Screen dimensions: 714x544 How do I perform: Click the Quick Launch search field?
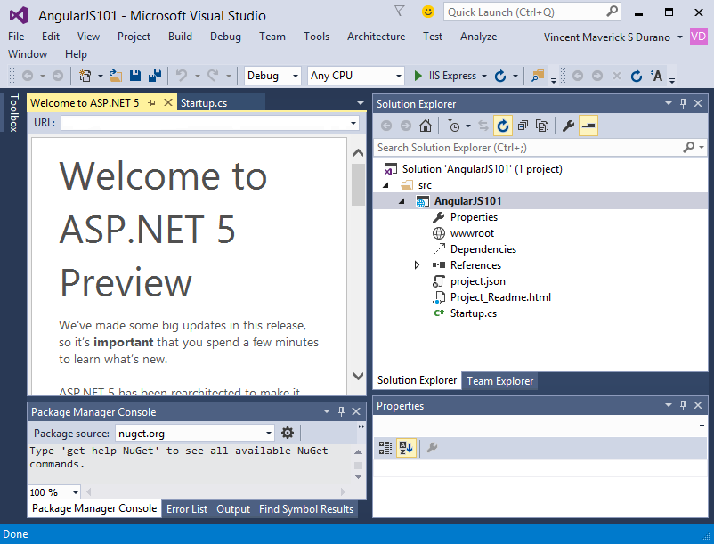click(x=523, y=12)
